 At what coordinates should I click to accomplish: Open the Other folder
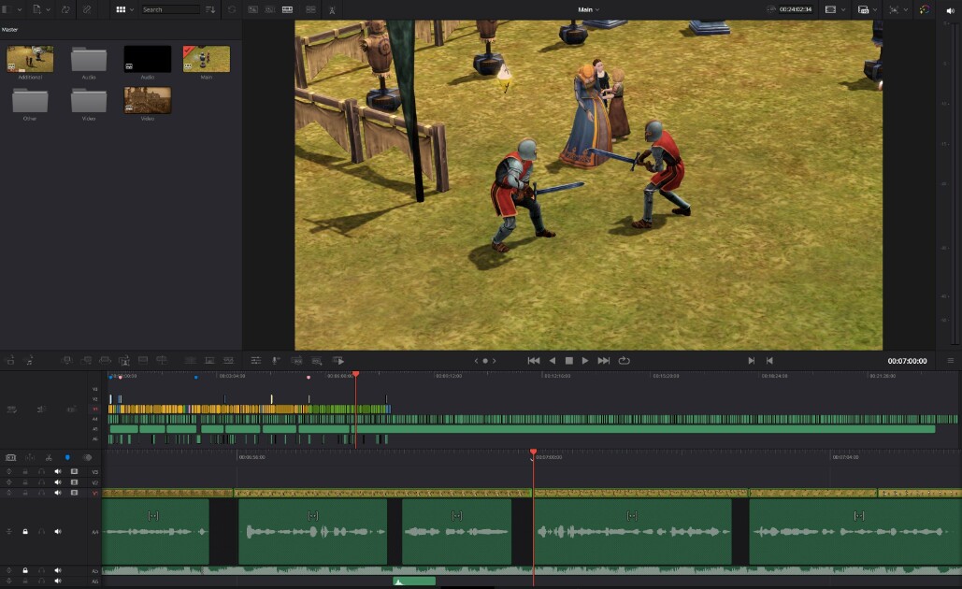coord(30,101)
